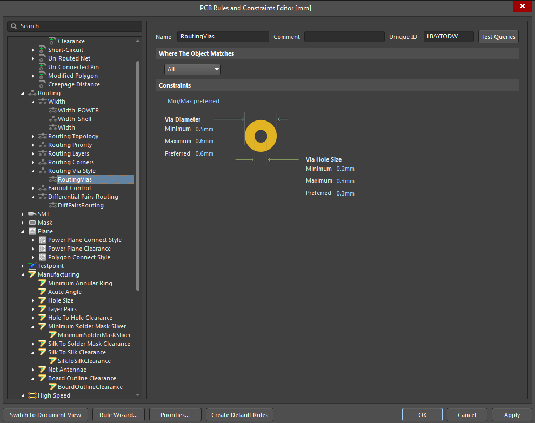Select the Acute Angle rule icon

(x=42, y=292)
